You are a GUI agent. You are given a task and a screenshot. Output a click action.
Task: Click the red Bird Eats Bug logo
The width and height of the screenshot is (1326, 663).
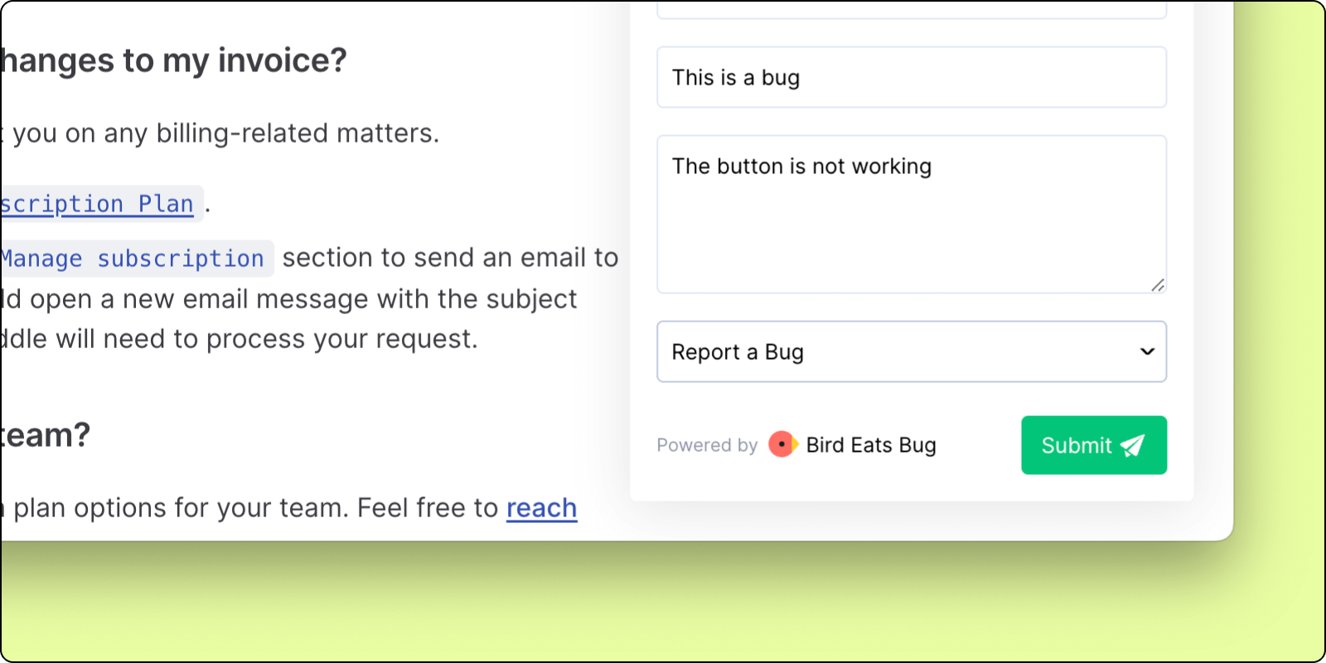782,444
